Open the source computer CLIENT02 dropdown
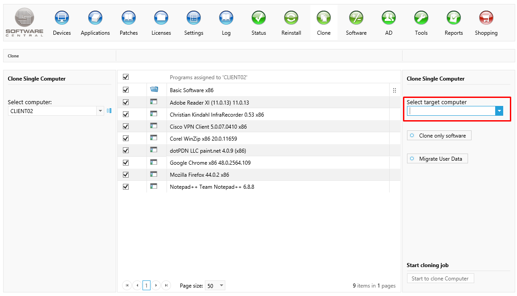 click(x=100, y=111)
